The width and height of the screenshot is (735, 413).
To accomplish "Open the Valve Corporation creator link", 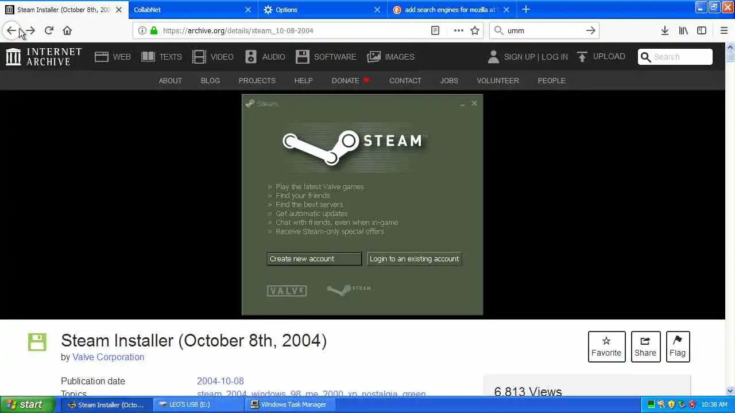I will tap(108, 357).
